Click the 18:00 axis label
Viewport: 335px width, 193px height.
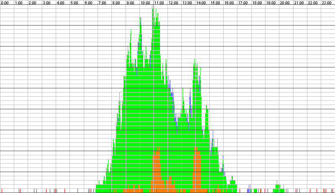[x=257, y=3]
